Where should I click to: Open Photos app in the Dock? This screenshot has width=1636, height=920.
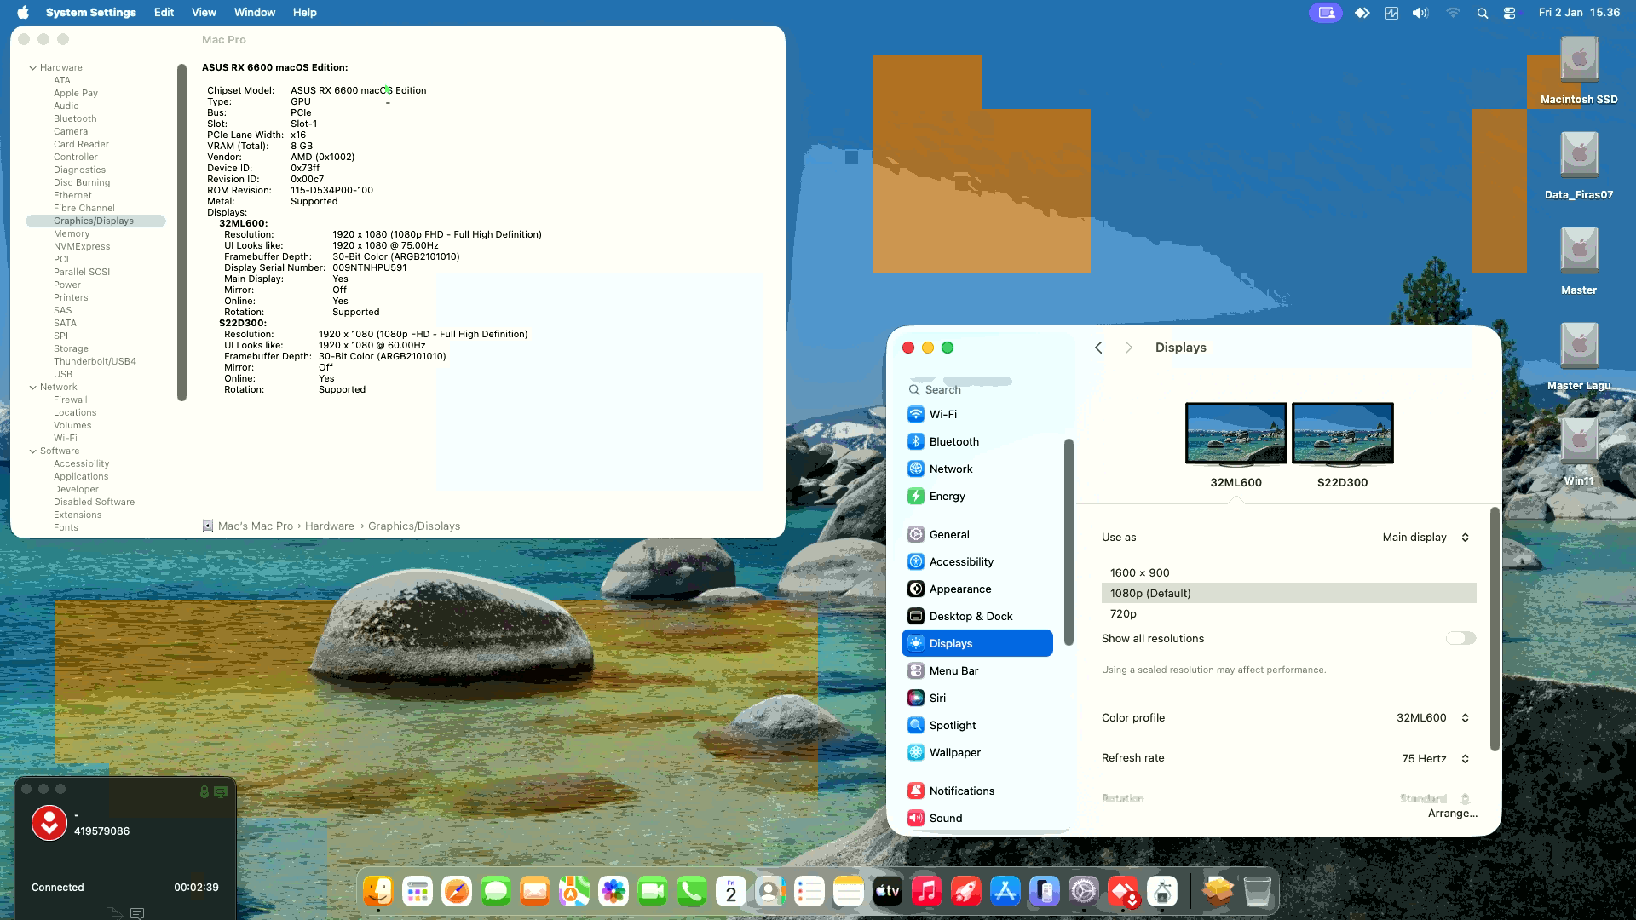pyautogui.click(x=613, y=891)
